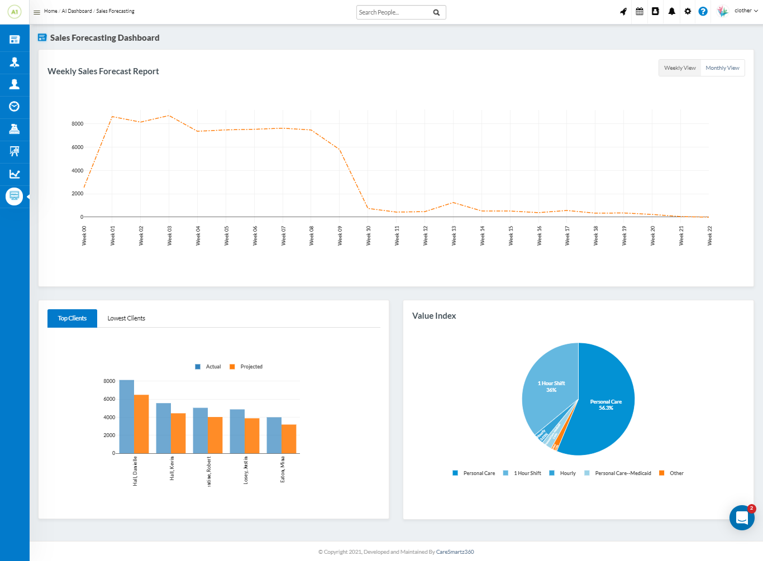Click Hall, Danielle actual blue bar
Screen dimensions: 763x561
coord(127,416)
